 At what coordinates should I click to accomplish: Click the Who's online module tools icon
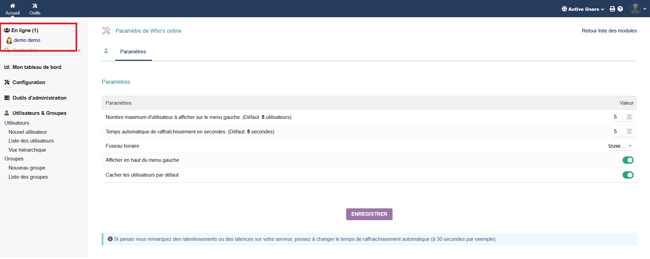tap(106, 31)
